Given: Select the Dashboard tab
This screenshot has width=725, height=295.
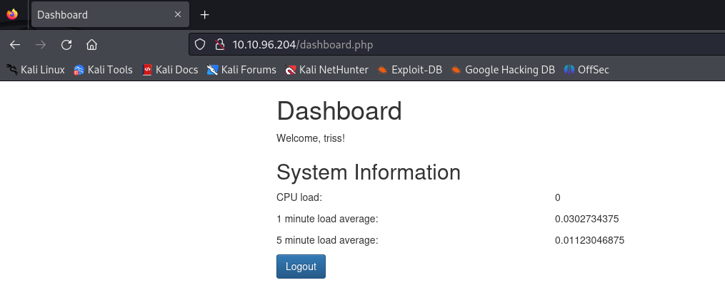Looking at the screenshot, I should click(x=100, y=15).
